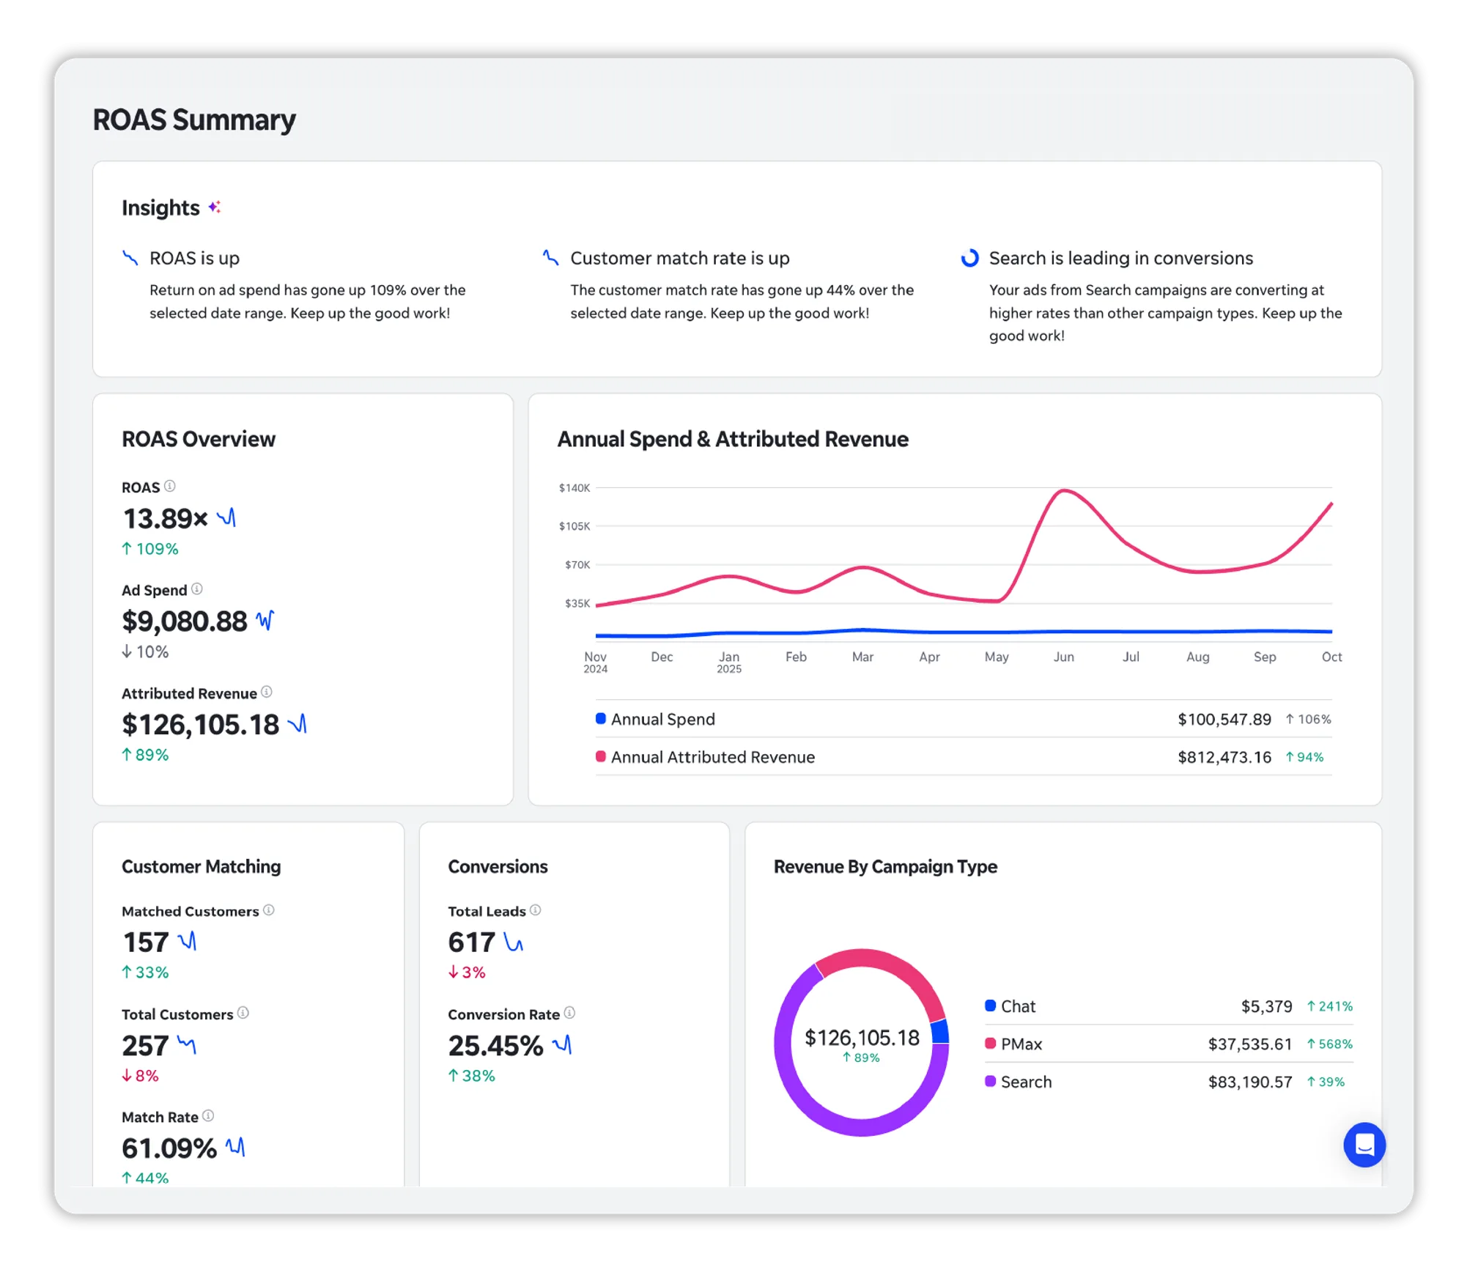Click the Insights sparkle icon
Screen dimensions: 1478x1284
pos(214,207)
